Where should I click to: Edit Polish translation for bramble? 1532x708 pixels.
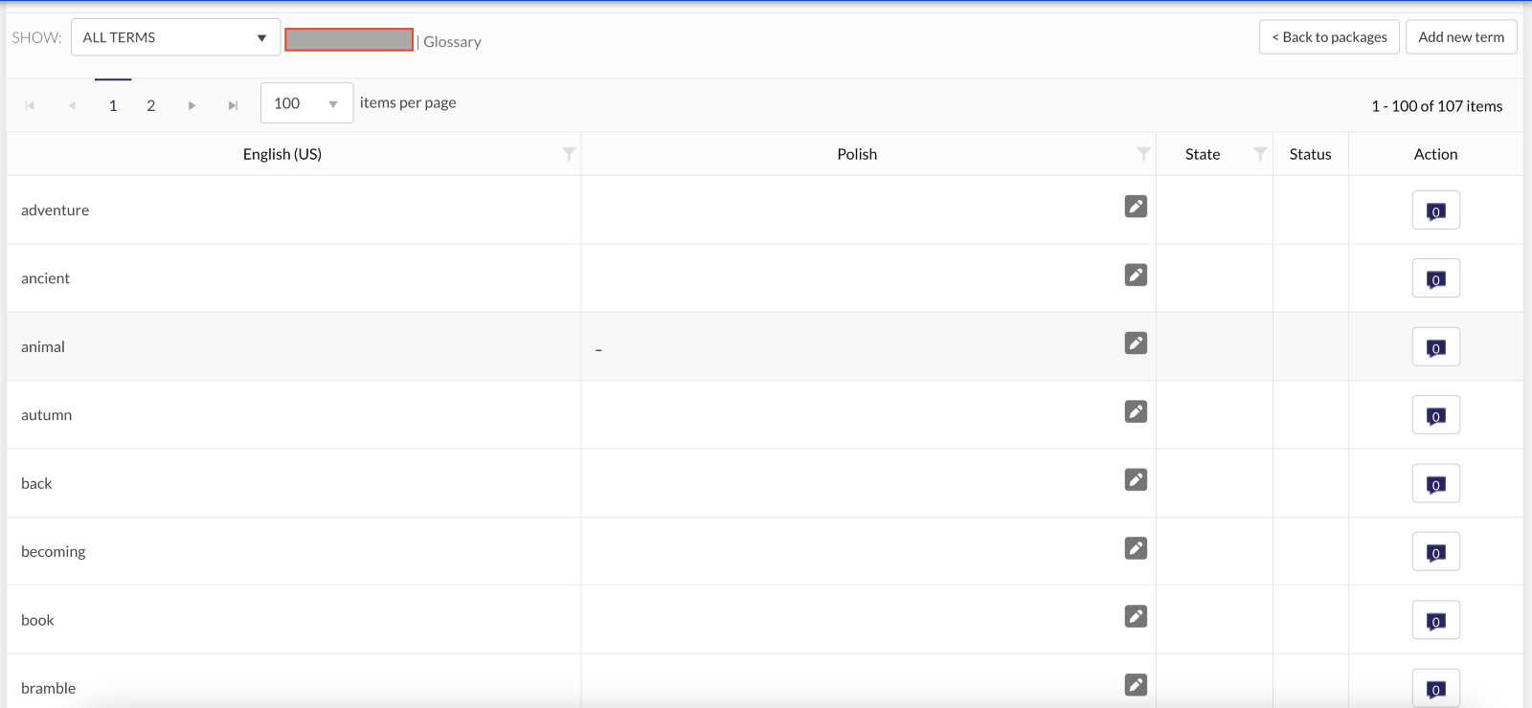(1136, 685)
